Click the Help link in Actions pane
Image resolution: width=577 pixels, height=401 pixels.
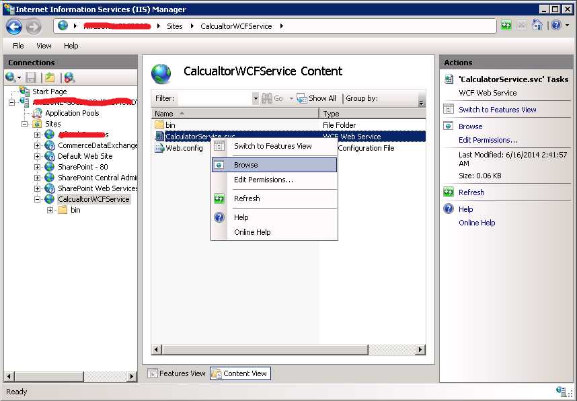(x=465, y=209)
